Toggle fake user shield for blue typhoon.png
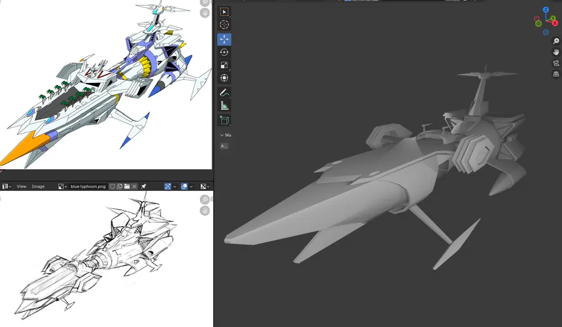The width and height of the screenshot is (562, 327). 112,186
